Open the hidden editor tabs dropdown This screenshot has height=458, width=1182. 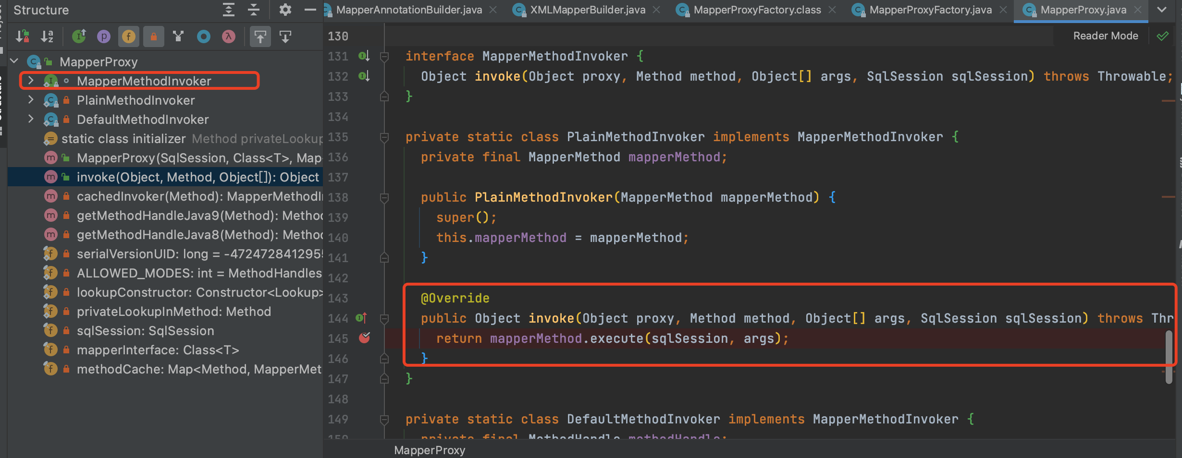[1162, 10]
